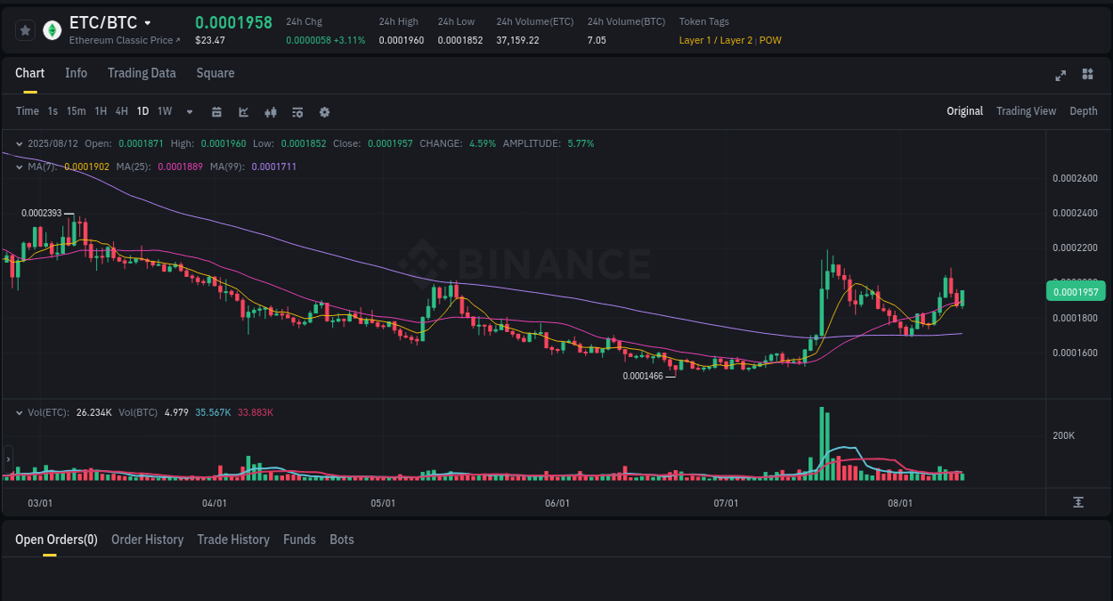This screenshot has width=1113, height=601.
Task: Open the Layer 1 / Layer 2 tag
Action: click(x=716, y=40)
